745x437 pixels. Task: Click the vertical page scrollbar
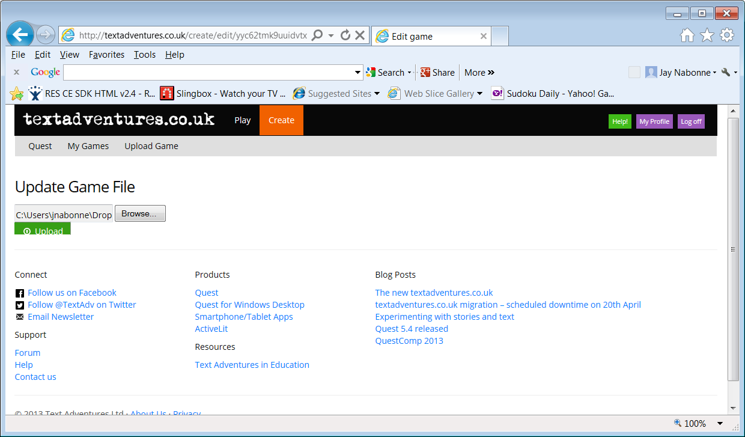pyautogui.click(x=733, y=249)
